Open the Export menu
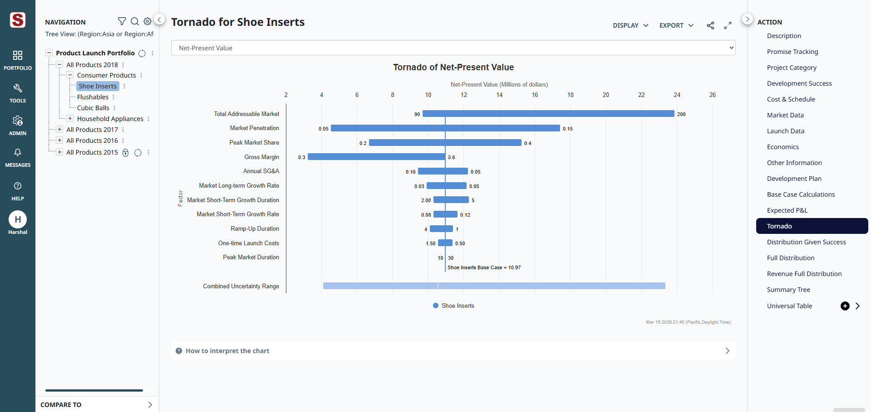The image size is (871, 412). tap(676, 25)
